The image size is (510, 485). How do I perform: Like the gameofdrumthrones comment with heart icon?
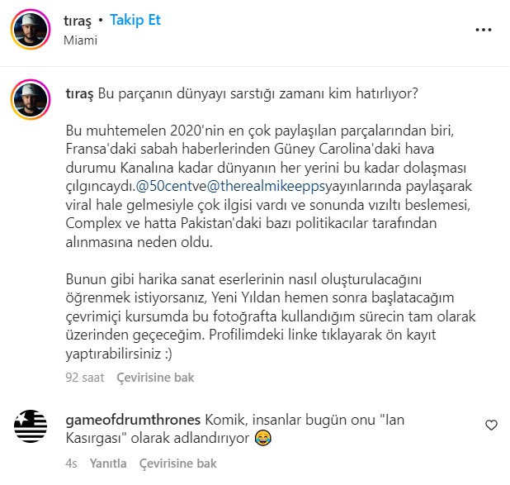point(491,425)
